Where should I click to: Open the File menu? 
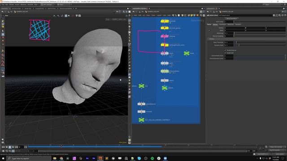pos(3,4)
